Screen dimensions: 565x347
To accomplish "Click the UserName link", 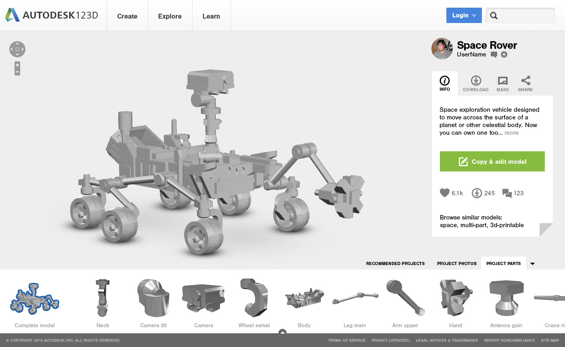I will (471, 54).
